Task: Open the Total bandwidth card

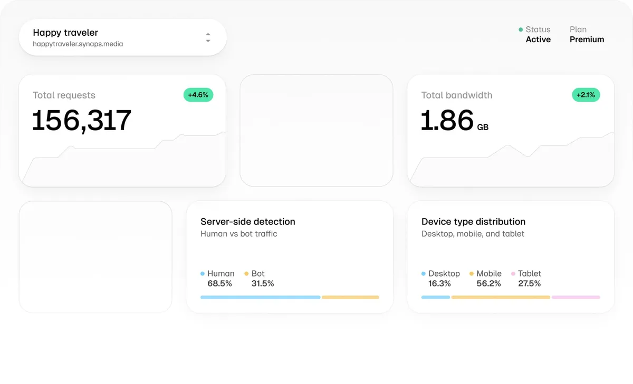Action: [x=511, y=131]
